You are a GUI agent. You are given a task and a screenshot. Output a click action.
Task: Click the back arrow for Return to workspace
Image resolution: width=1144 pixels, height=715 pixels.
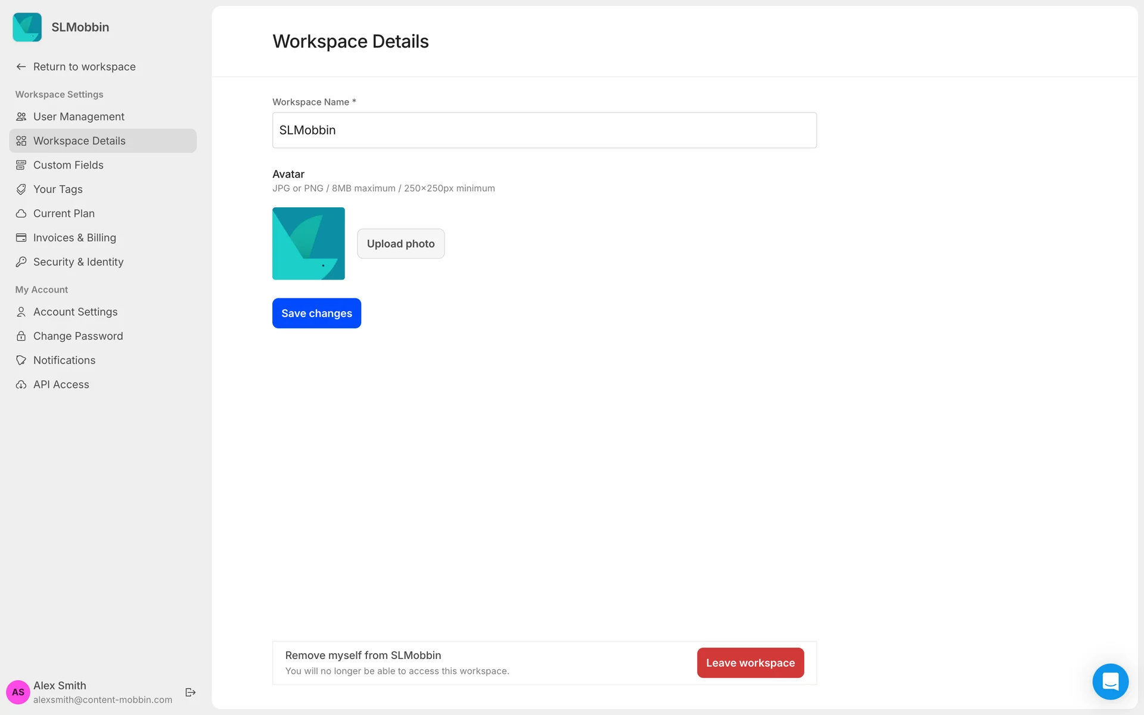tap(21, 67)
